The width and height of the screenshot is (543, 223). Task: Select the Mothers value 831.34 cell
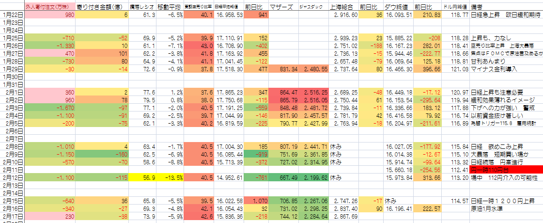point(282,69)
